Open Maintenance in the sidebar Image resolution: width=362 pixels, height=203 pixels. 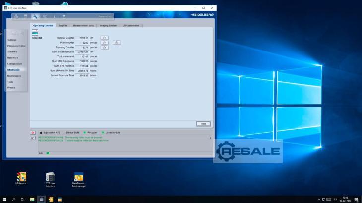(14, 76)
